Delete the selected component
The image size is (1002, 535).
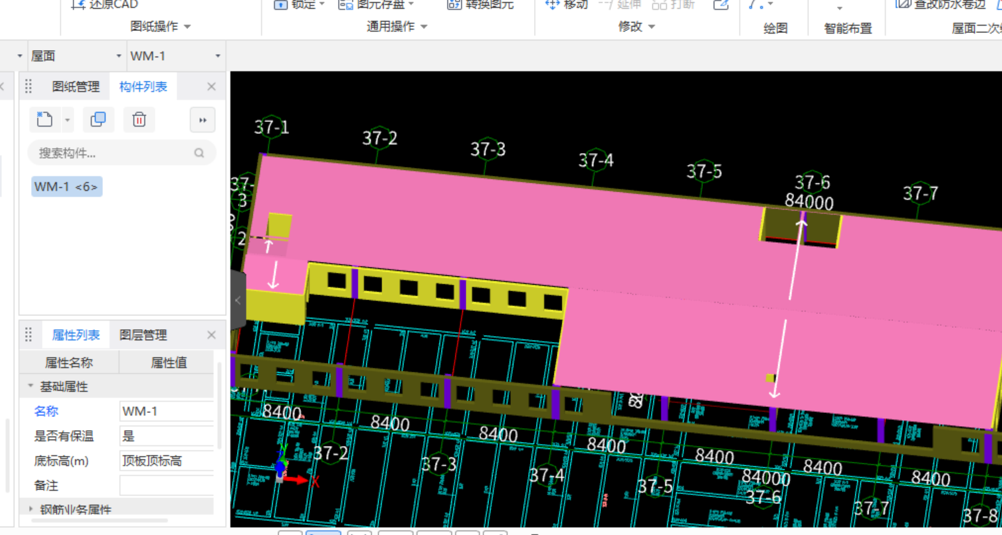(x=139, y=120)
